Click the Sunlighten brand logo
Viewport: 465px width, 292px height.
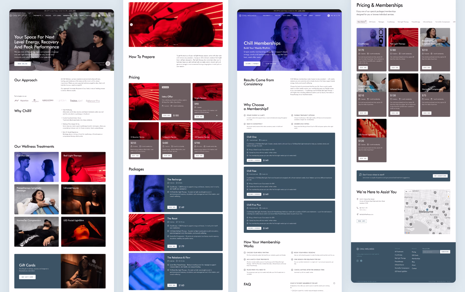pos(35,101)
